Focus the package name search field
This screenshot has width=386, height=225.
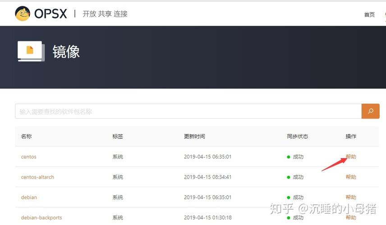pos(188,111)
